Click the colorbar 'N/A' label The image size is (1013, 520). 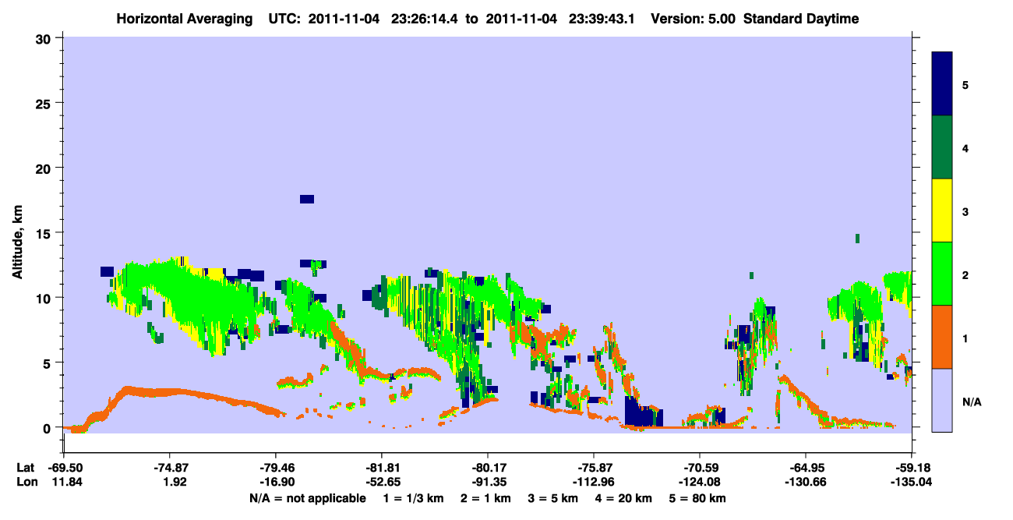[971, 401]
